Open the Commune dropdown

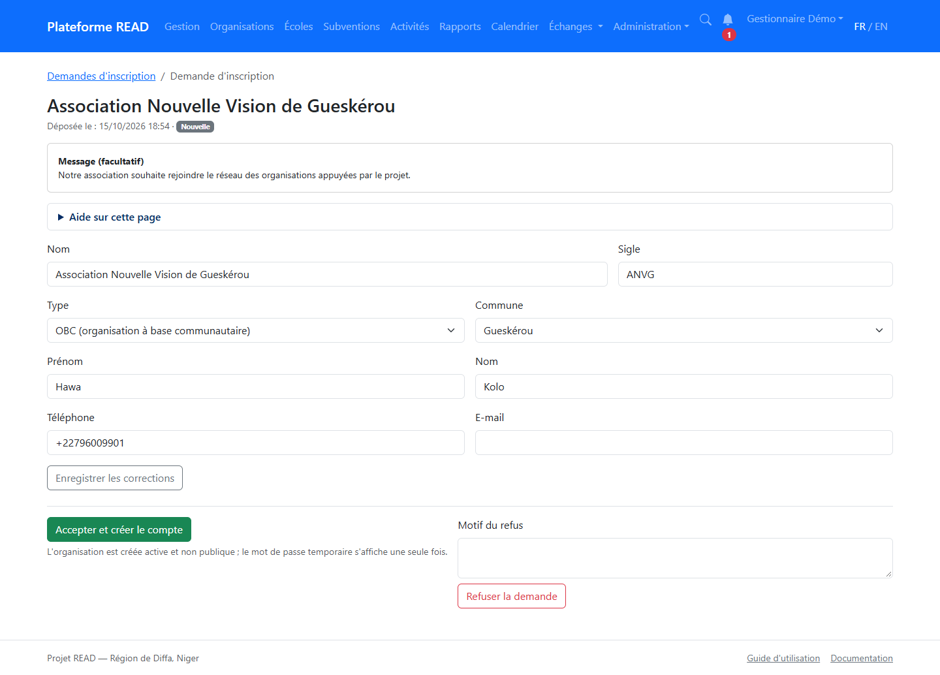[684, 330]
